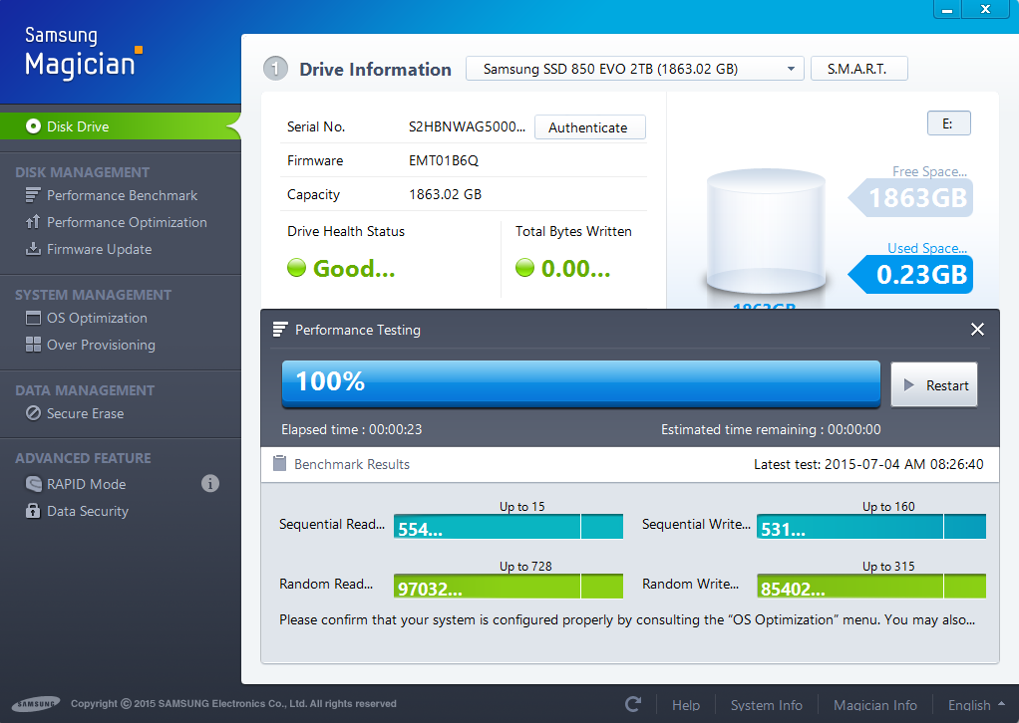The width and height of the screenshot is (1019, 723).
Task: Click the Over Provisioning grid icon
Action: pos(32,345)
